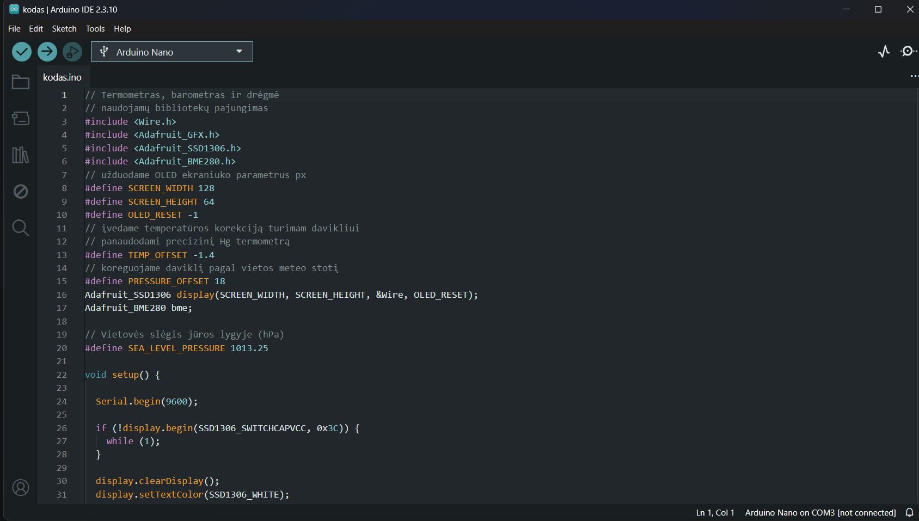Screen dimensions: 919x521
Task: Open the Search sidebar panel
Action: (x=21, y=228)
